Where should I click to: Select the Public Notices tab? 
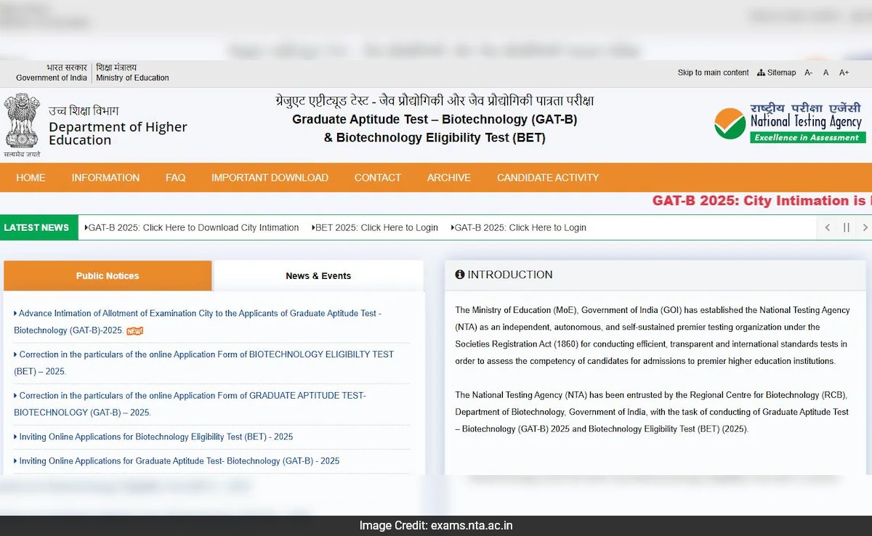pyautogui.click(x=108, y=276)
